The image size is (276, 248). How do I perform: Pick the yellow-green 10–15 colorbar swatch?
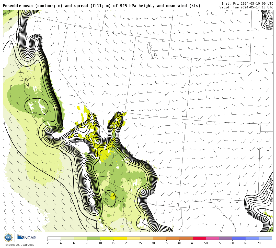107,238
